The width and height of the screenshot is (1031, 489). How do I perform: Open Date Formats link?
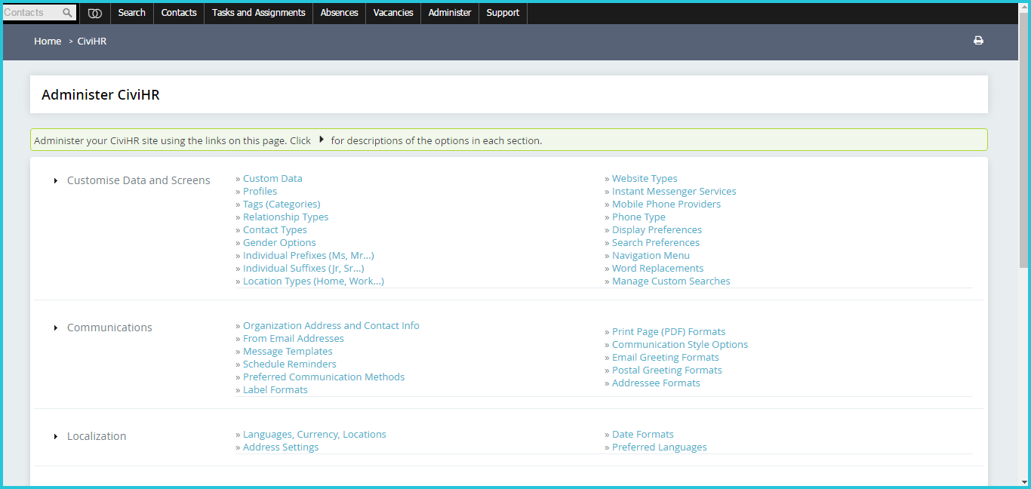643,435
